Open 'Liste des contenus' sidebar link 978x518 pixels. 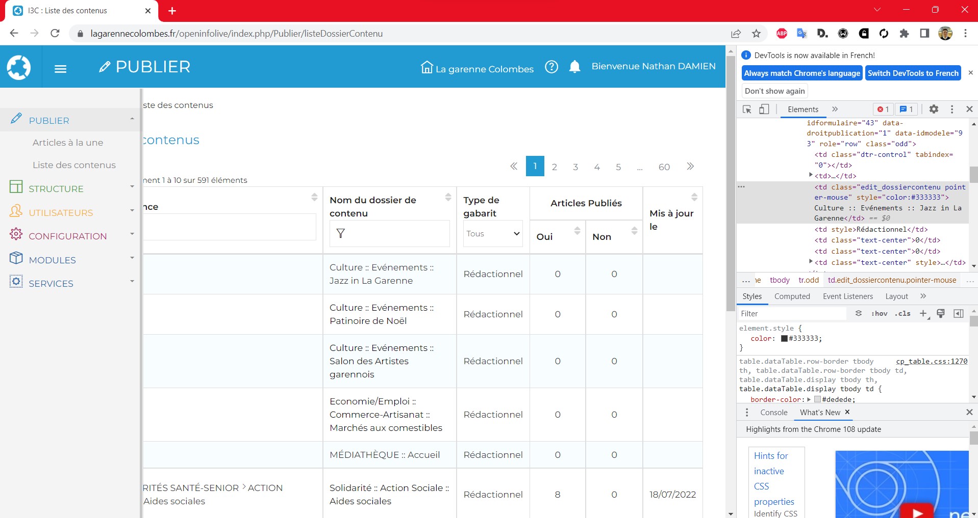click(74, 165)
